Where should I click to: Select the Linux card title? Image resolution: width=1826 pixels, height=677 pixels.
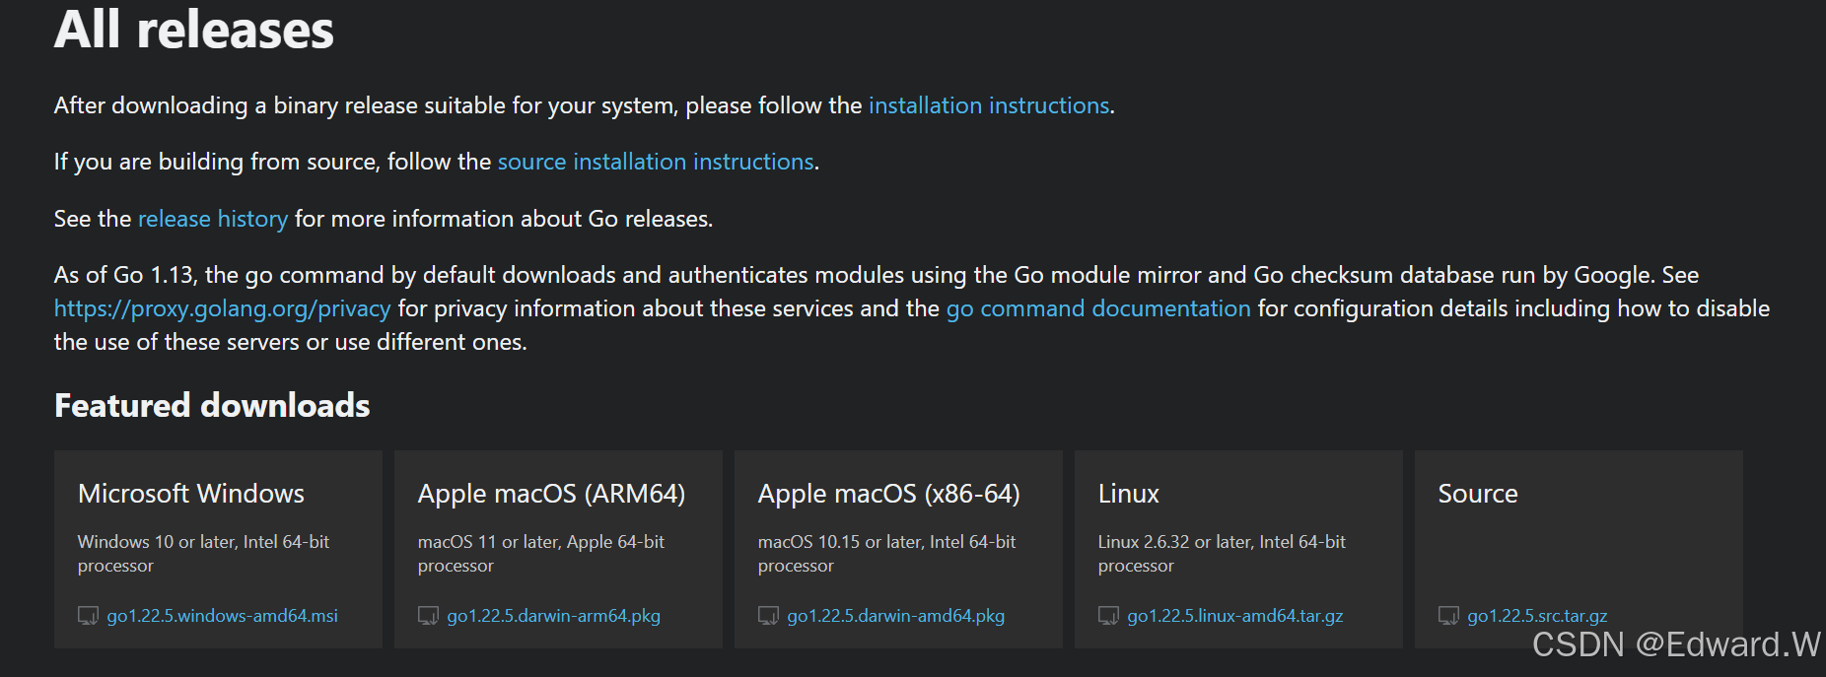[1129, 494]
